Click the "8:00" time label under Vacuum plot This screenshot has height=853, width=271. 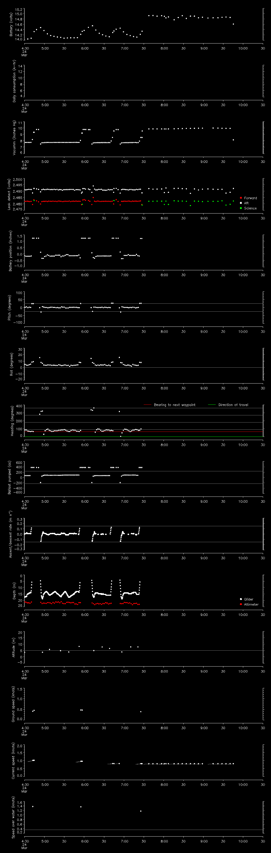[164, 162]
